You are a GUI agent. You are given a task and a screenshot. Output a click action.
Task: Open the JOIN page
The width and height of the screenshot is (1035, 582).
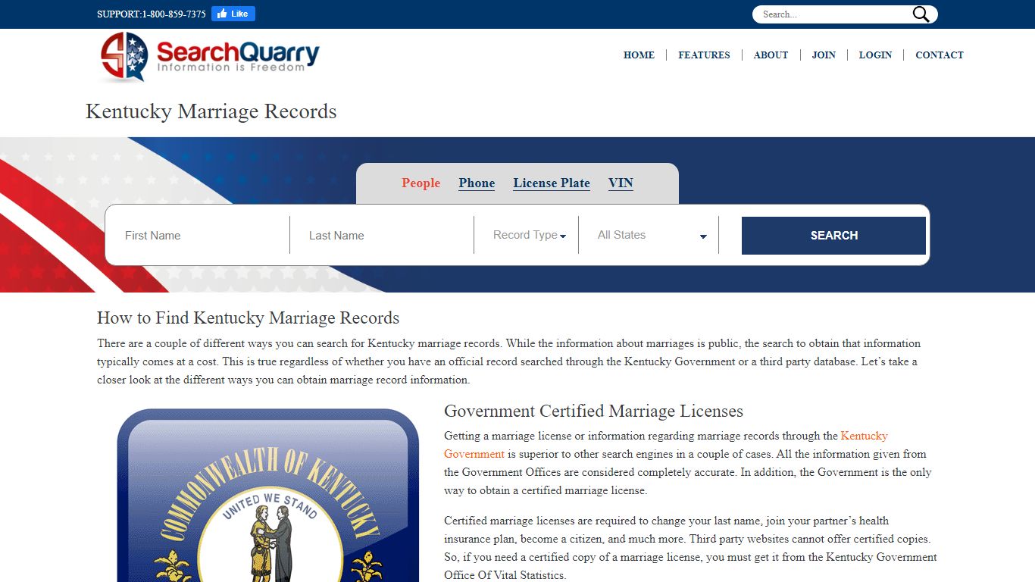[x=824, y=55]
